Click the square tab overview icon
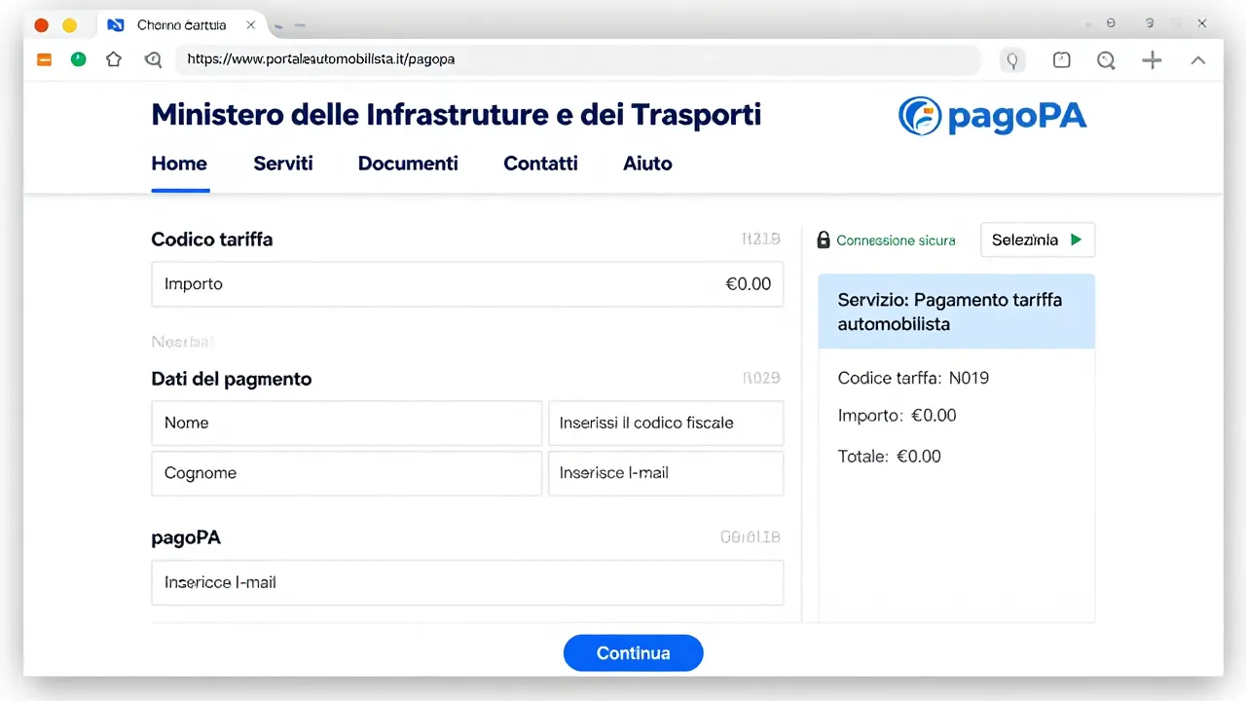 pyautogui.click(x=1062, y=60)
